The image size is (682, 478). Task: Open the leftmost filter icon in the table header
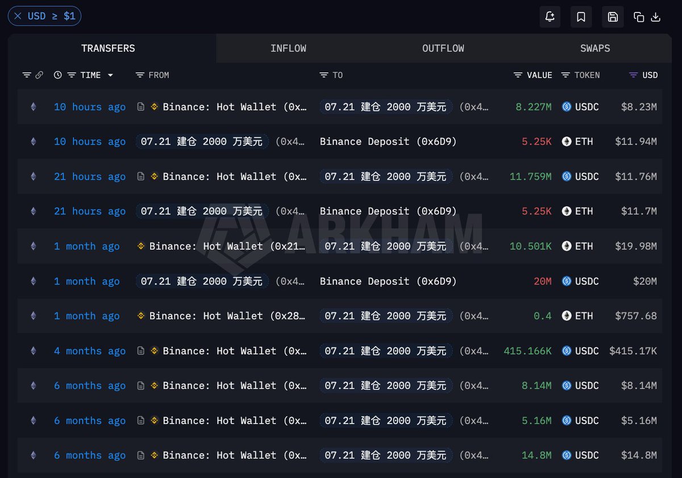pyautogui.click(x=27, y=75)
